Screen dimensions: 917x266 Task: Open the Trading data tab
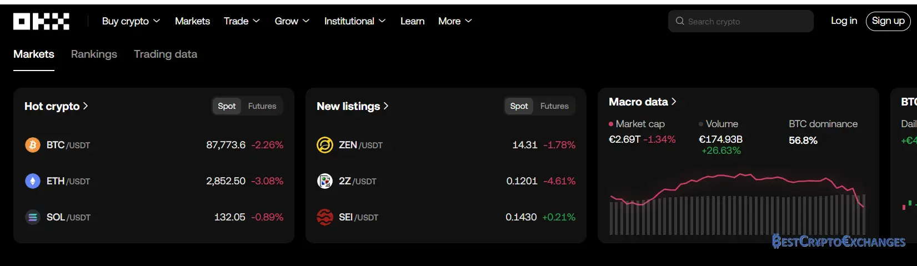point(166,54)
